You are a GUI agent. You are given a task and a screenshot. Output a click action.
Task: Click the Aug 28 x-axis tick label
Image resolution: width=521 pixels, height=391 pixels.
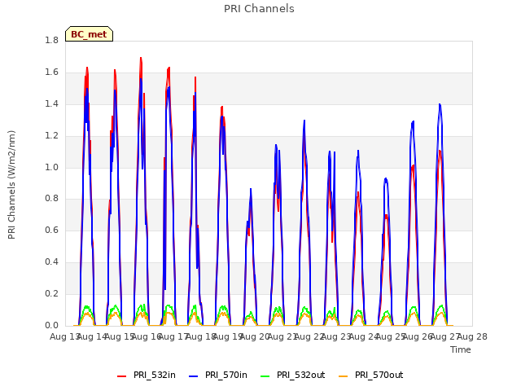472,336
